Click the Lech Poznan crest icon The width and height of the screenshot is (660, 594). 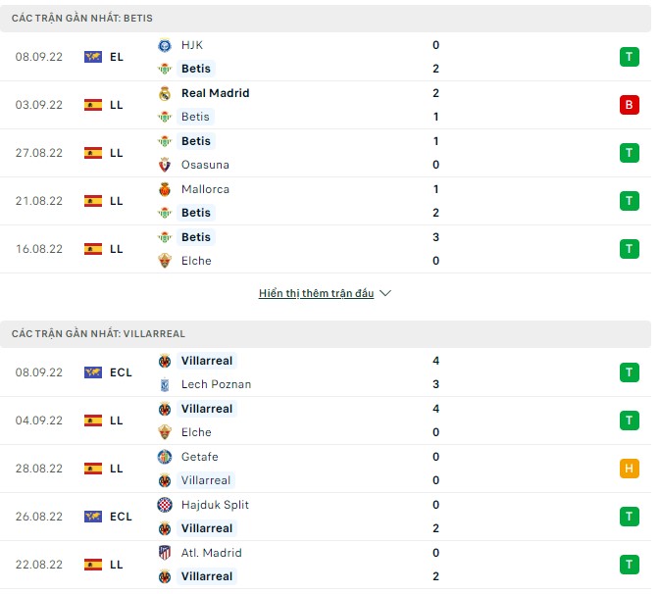164,384
